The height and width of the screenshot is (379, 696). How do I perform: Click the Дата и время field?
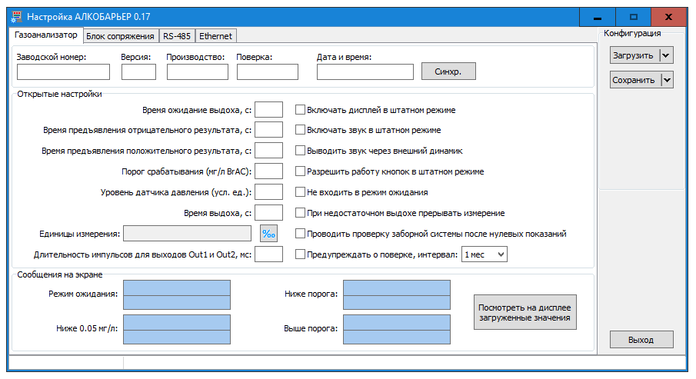click(365, 72)
